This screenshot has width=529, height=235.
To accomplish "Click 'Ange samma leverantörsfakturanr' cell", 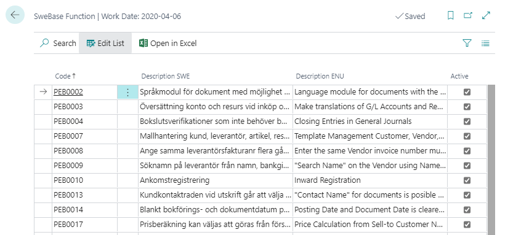I will click(x=216, y=151).
